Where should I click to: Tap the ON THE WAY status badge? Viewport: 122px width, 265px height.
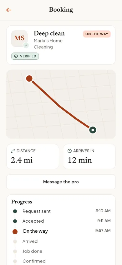tap(97, 34)
